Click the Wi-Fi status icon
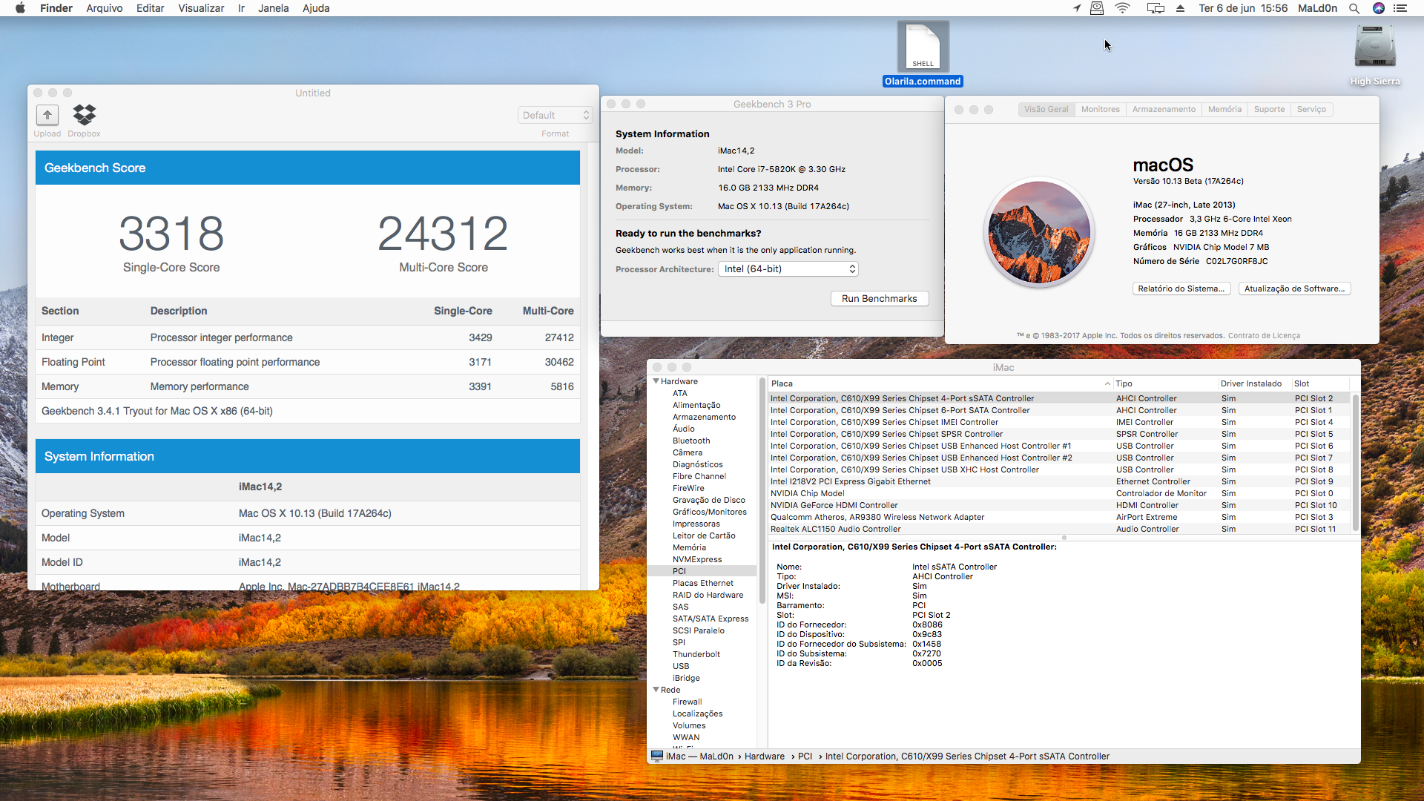This screenshot has height=801, width=1424. pos(1122,8)
